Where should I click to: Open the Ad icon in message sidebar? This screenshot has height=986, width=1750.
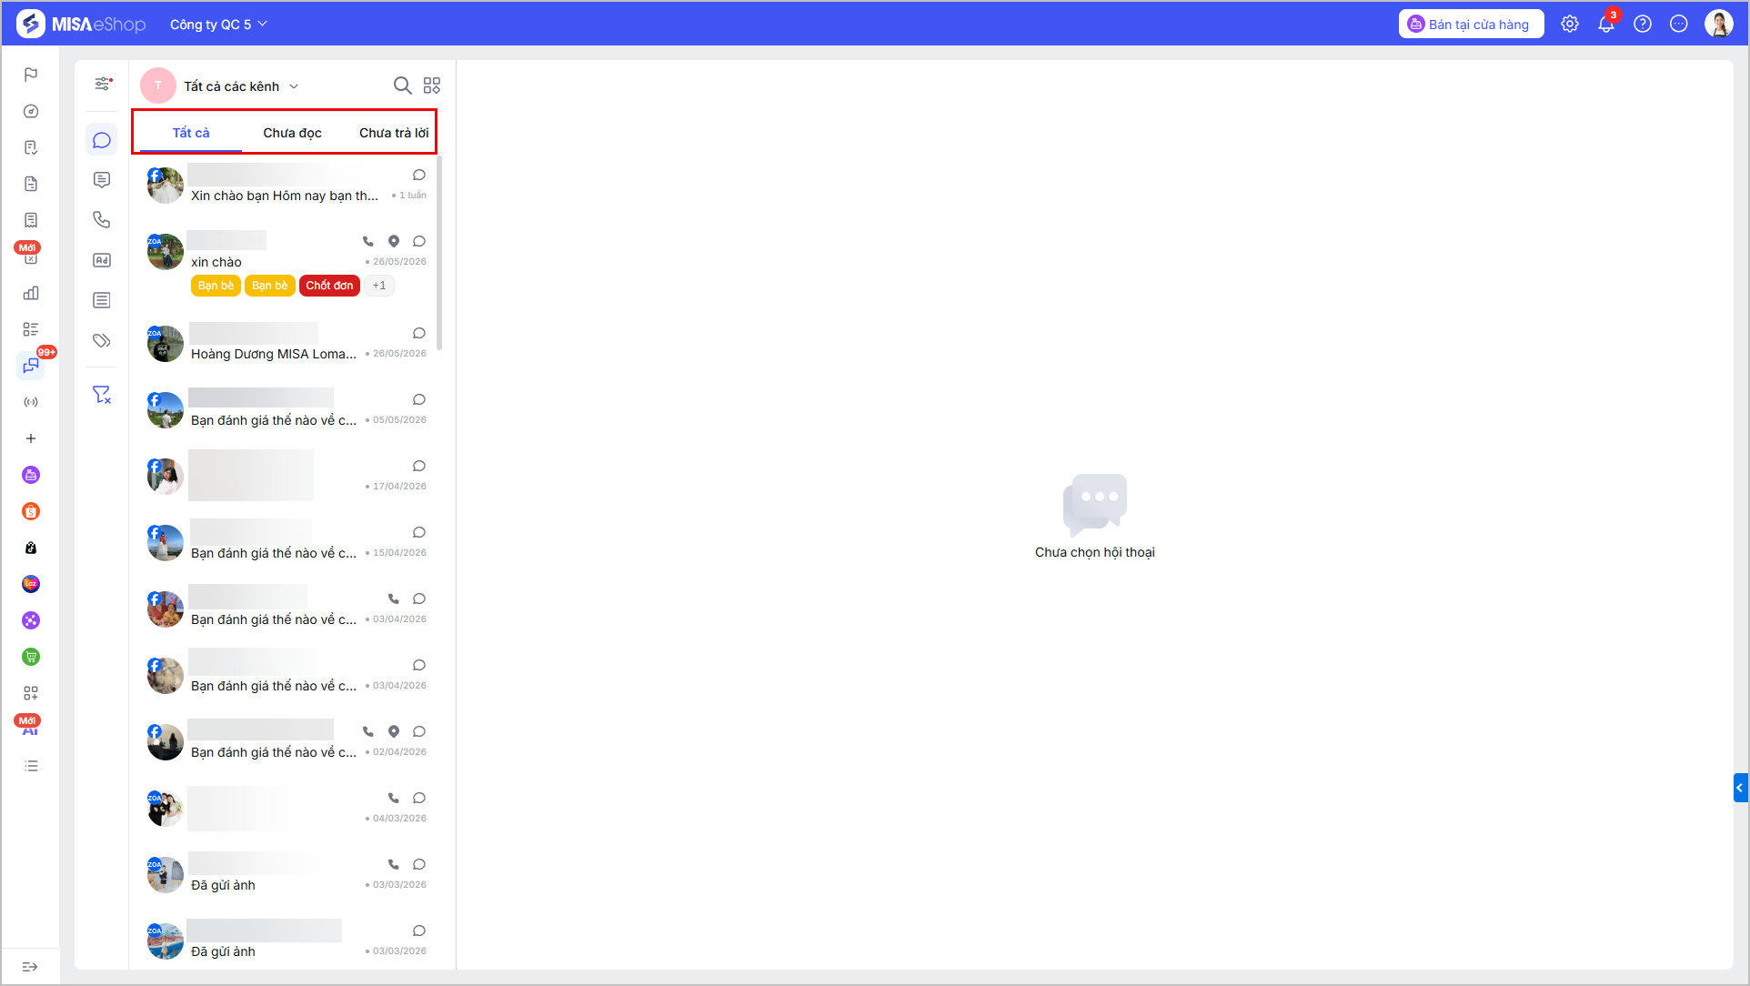(x=102, y=260)
